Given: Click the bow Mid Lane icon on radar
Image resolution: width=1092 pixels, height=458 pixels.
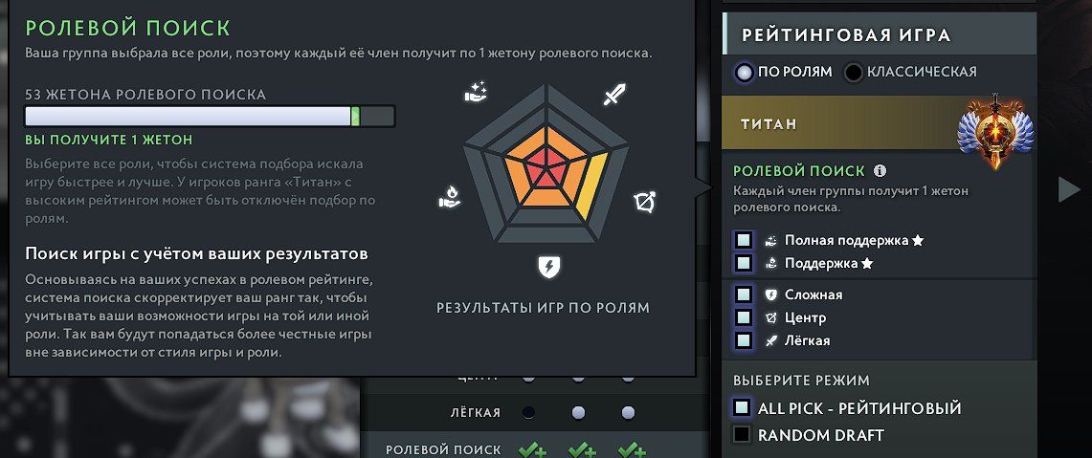Looking at the screenshot, I should 645,203.
